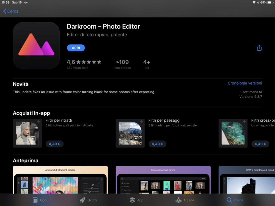This screenshot has width=275, height=206.
Task: Open the Filtri per ritratti thumbnail
Action: click(x=27, y=133)
